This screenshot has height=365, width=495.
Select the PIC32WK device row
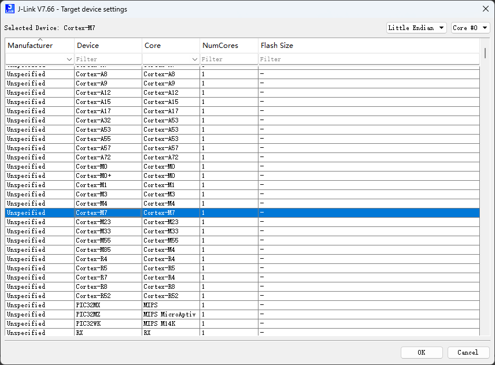click(x=242, y=324)
